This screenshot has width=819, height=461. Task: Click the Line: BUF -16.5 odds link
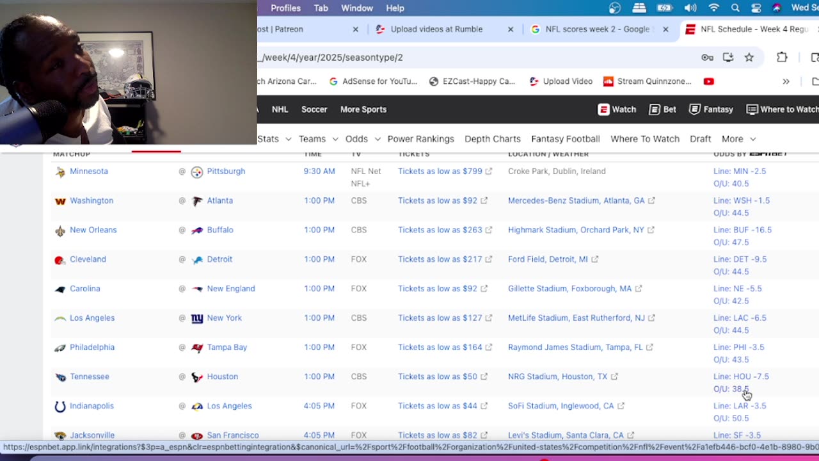point(743,230)
